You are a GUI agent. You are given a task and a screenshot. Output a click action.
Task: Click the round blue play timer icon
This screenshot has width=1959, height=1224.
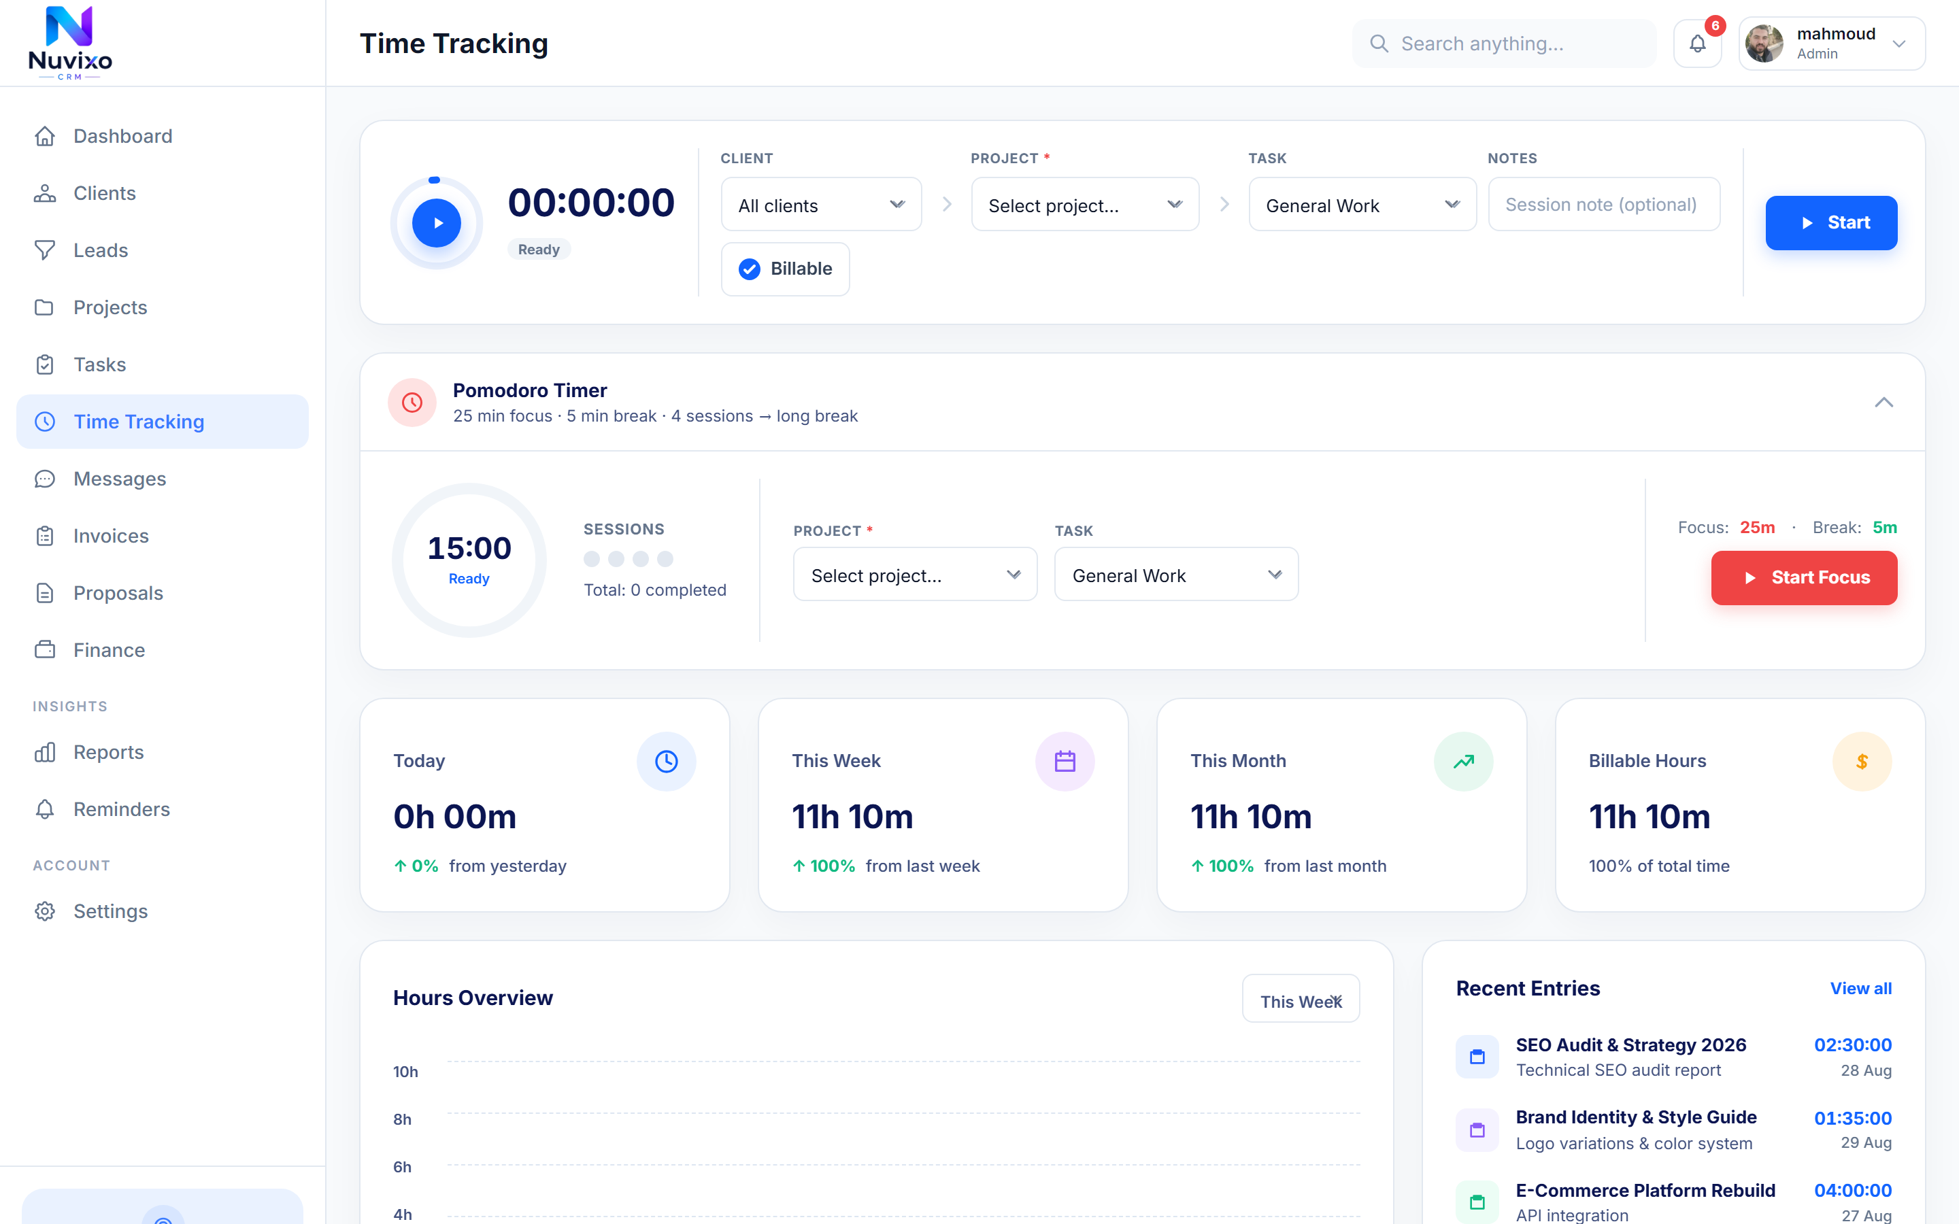tap(436, 222)
